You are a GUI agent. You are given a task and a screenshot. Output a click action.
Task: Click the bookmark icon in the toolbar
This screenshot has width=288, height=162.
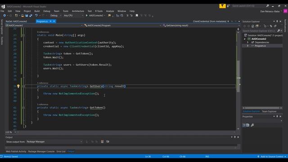[137, 16]
